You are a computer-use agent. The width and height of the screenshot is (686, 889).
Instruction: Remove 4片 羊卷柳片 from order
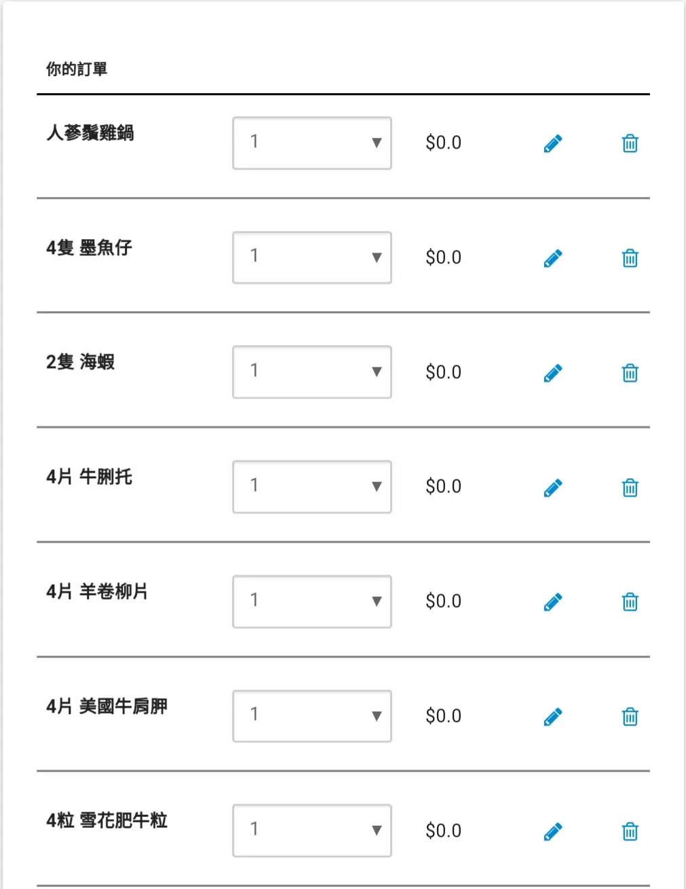tap(630, 602)
